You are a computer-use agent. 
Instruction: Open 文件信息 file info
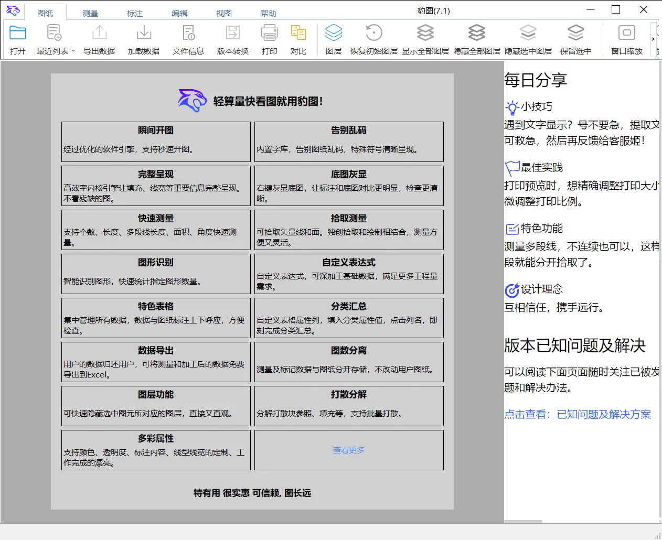coord(188,34)
